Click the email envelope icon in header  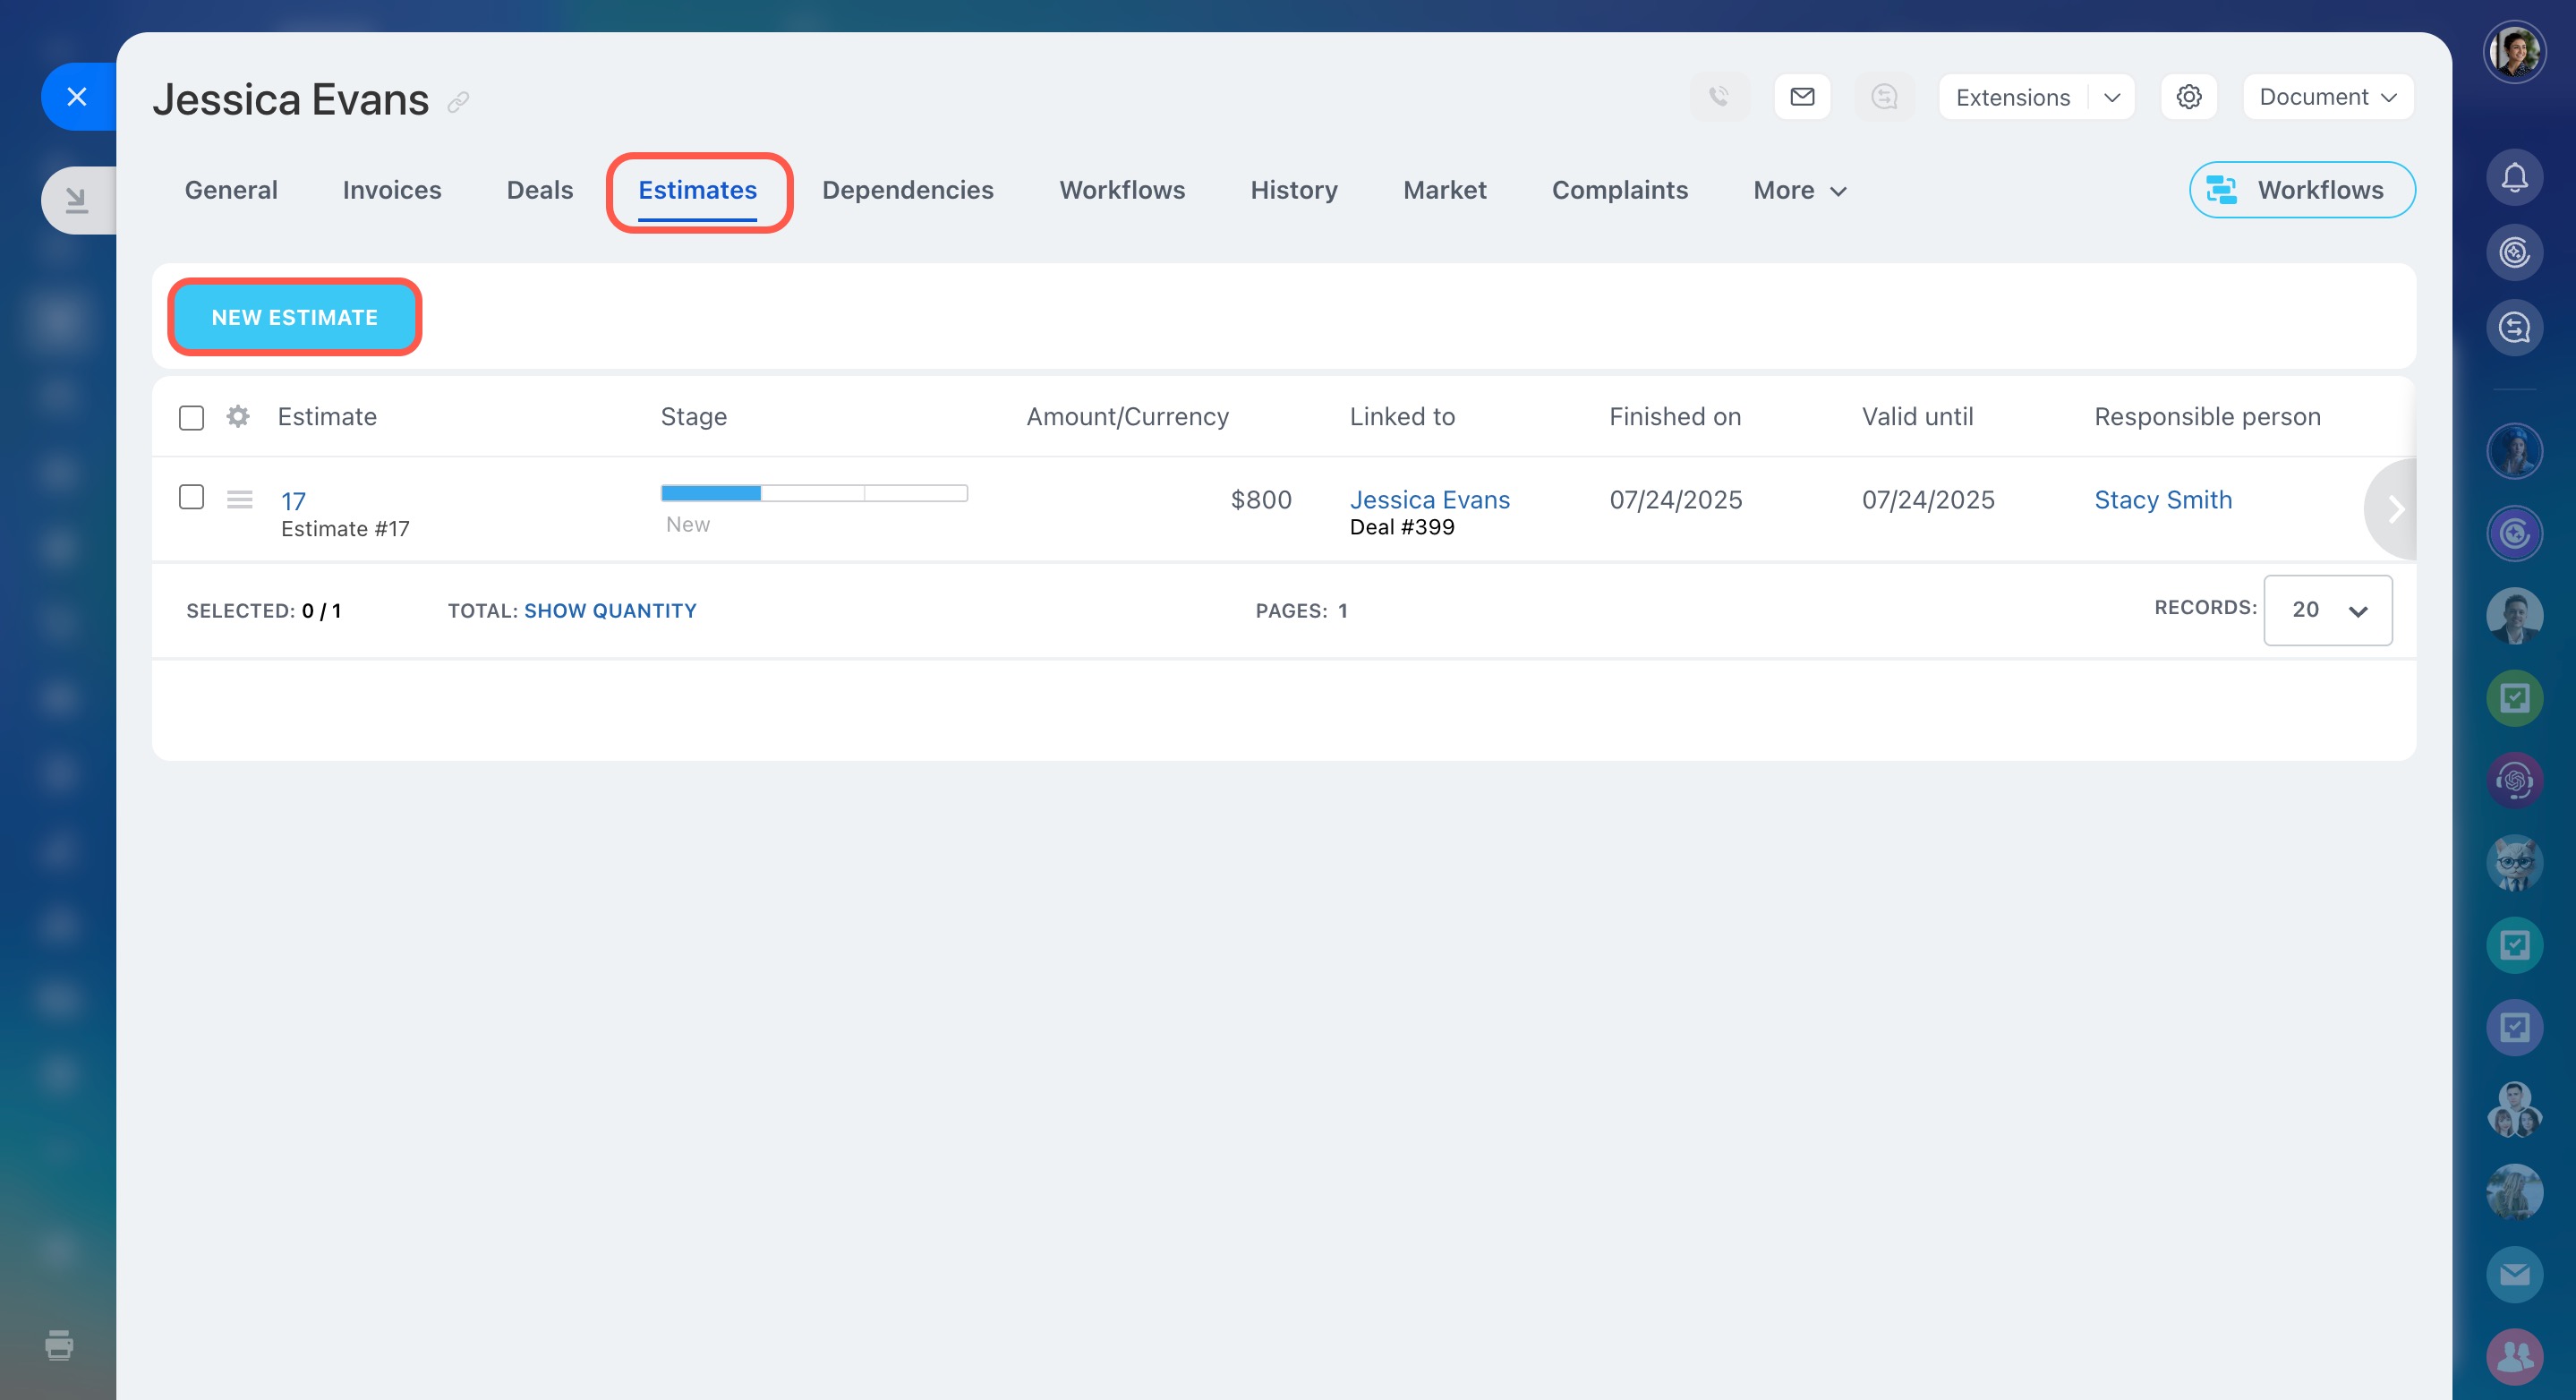[x=1802, y=97]
